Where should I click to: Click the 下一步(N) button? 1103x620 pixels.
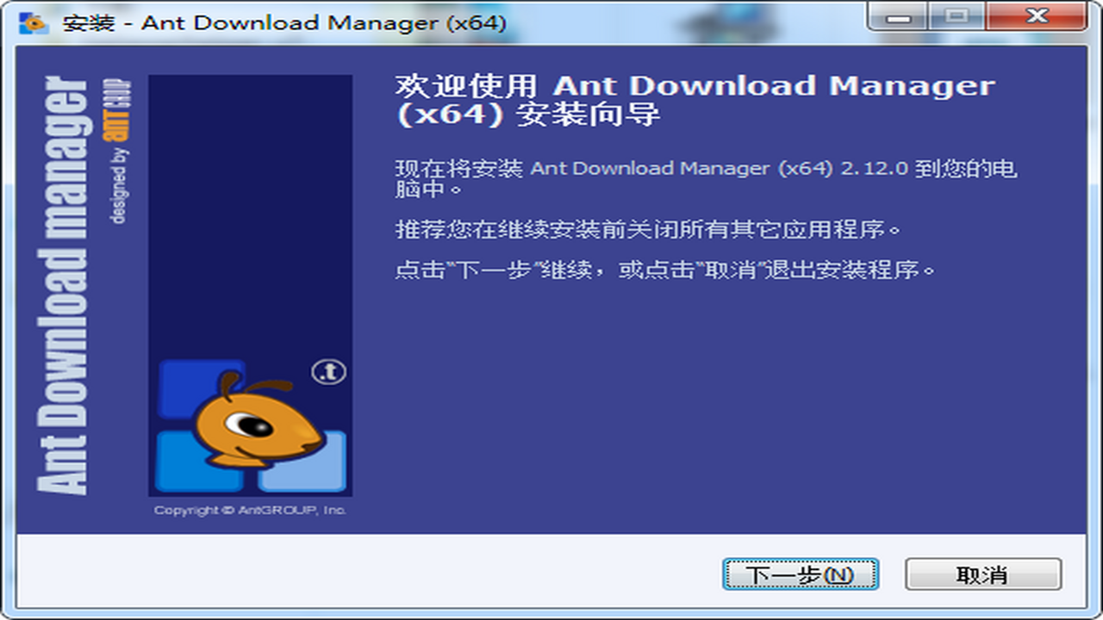pos(801,574)
